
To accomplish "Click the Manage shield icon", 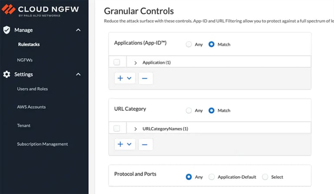I will pyautogui.click(x=7, y=30).
